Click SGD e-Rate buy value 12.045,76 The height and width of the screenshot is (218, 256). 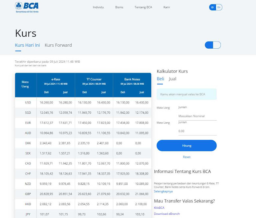click(x=46, y=113)
